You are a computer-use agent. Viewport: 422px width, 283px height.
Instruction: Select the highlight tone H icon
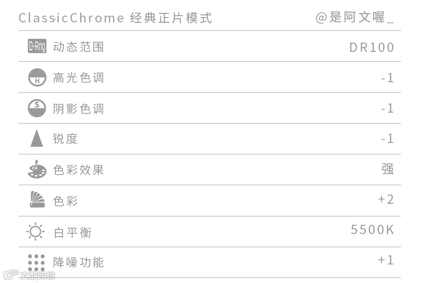[x=37, y=77]
